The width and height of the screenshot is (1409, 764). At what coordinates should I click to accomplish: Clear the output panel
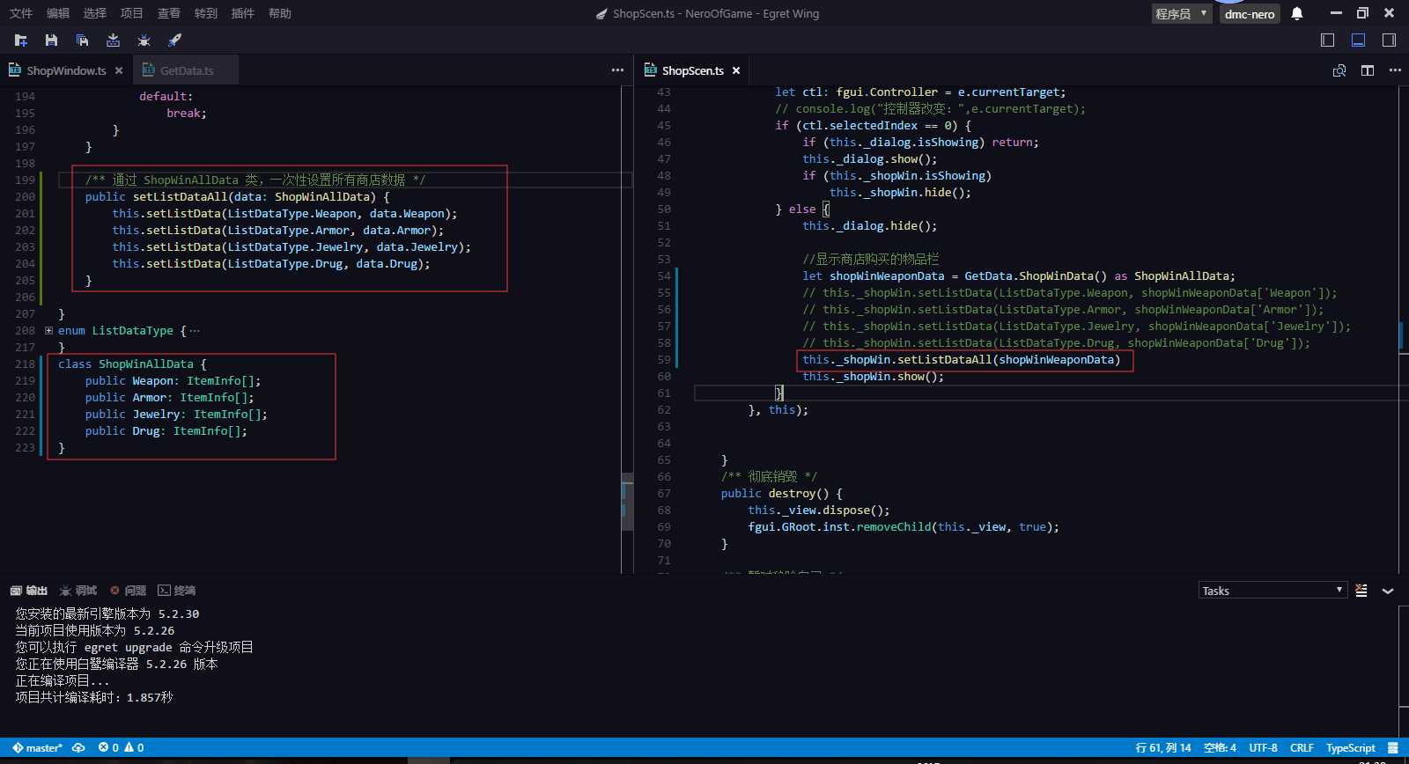tap(1361, 591)
